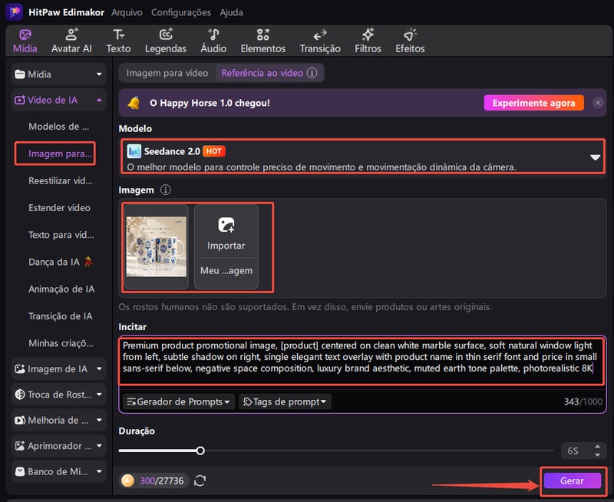
Task: Switch to Imagem para vídeo tab
Action: [167, 73]
